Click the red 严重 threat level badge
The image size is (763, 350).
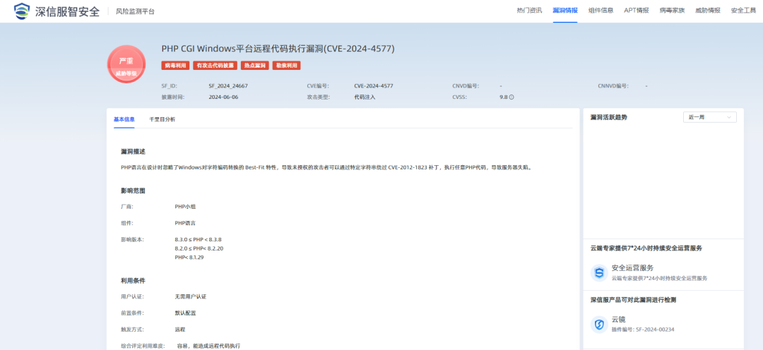(x=126, y=64)
